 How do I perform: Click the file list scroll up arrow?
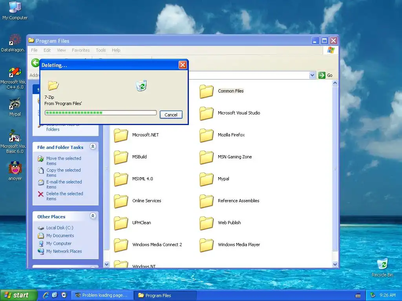pyautogui.click(x=335, y=83)
